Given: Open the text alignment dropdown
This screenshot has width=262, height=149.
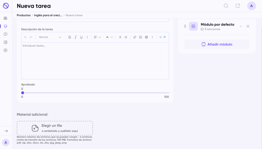Looking at the screenshot, I should pos(97,37).
